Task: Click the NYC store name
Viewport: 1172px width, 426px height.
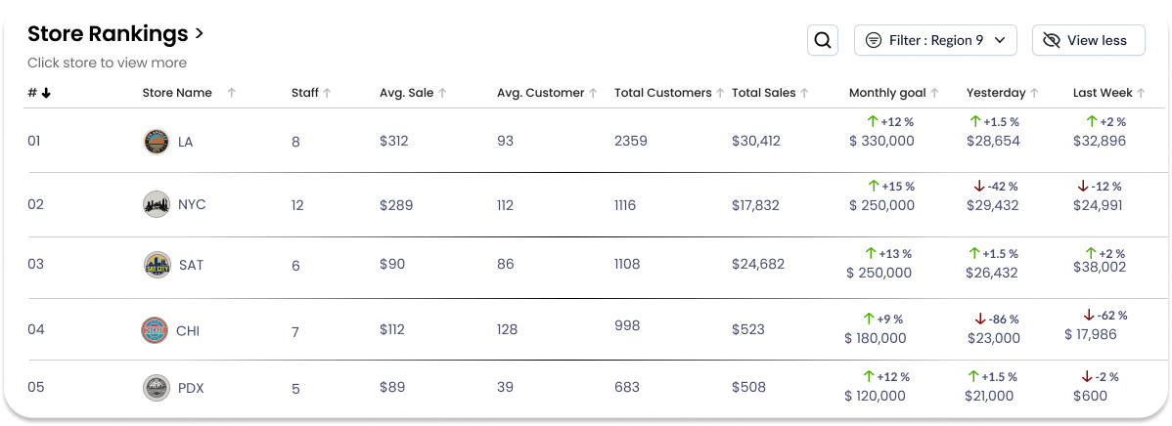Action: point(192,205)
